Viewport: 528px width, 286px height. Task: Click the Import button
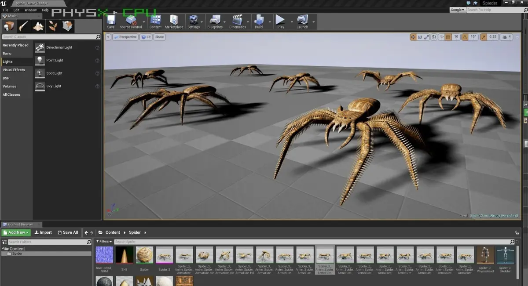coord(43,232)
